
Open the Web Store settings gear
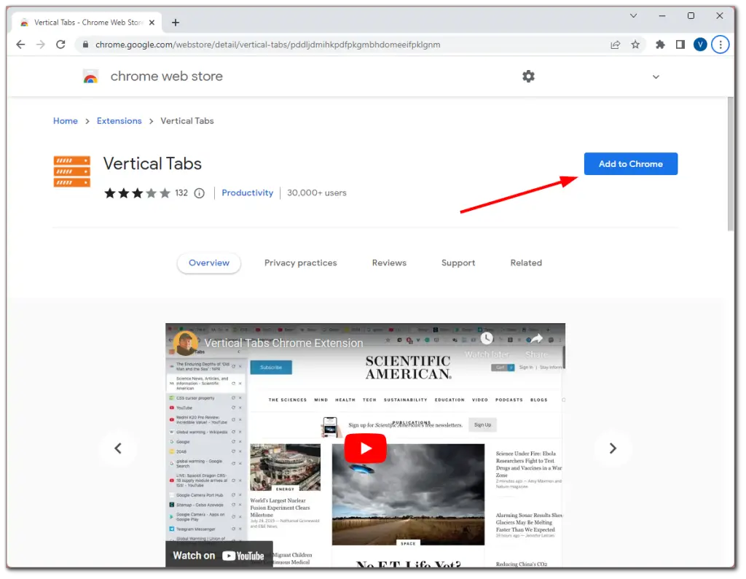click(x=528, y=76)
